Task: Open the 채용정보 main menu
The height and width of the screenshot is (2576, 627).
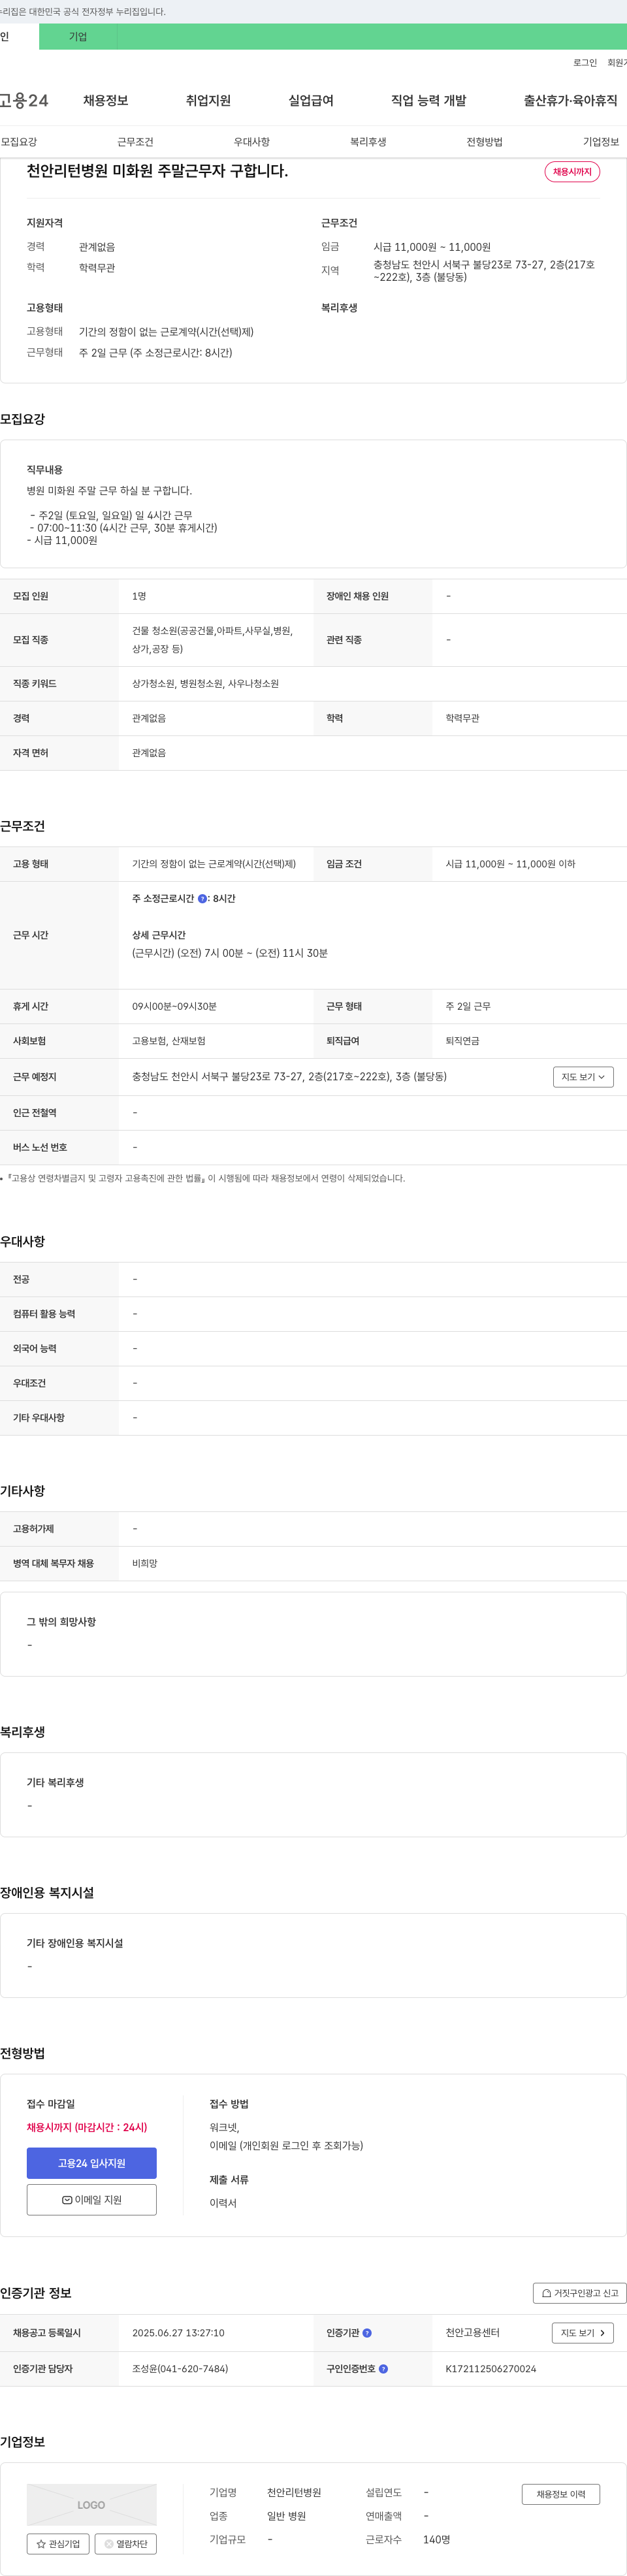Action: point(105,100)
